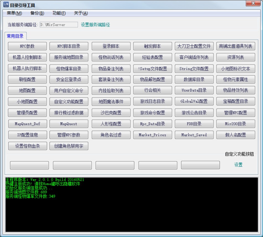The width and height of the screenshot is (263, 237).
Task: Click 游戏命令配置 button
Action: pyautogui.click(x=153, y=113)
